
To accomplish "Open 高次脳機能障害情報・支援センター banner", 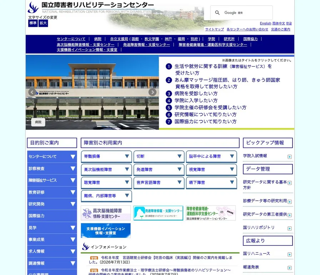I will click(x=106, y=213).
